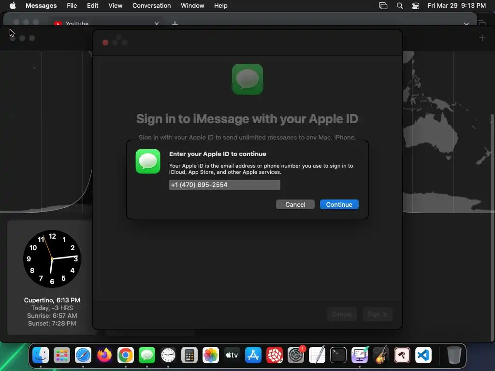This screenshot has width=495, height=371.
Task: Click the Cupertino analog clock face
Action: [52, 259]
